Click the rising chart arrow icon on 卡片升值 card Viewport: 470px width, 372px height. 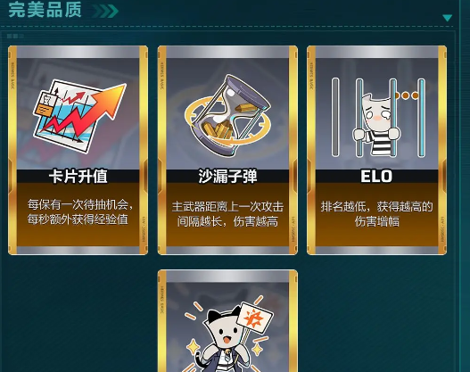pos(79,116)
